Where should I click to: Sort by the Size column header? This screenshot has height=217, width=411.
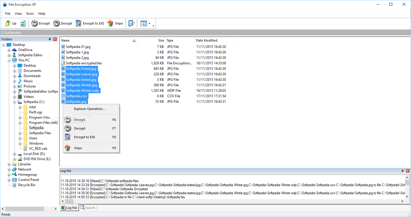click(151, 40)
